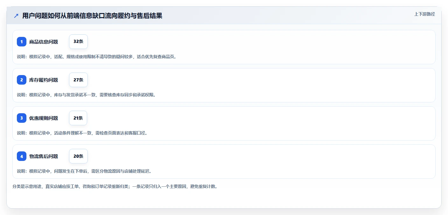Click the arrow icon beside the panel title

click(x=16, y=16)
